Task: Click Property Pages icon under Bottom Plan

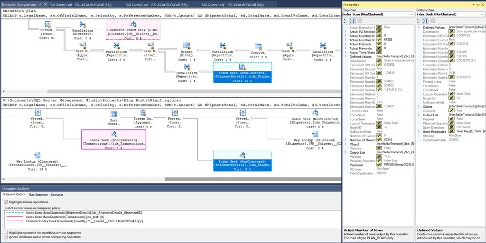Action: coord(433,21)
